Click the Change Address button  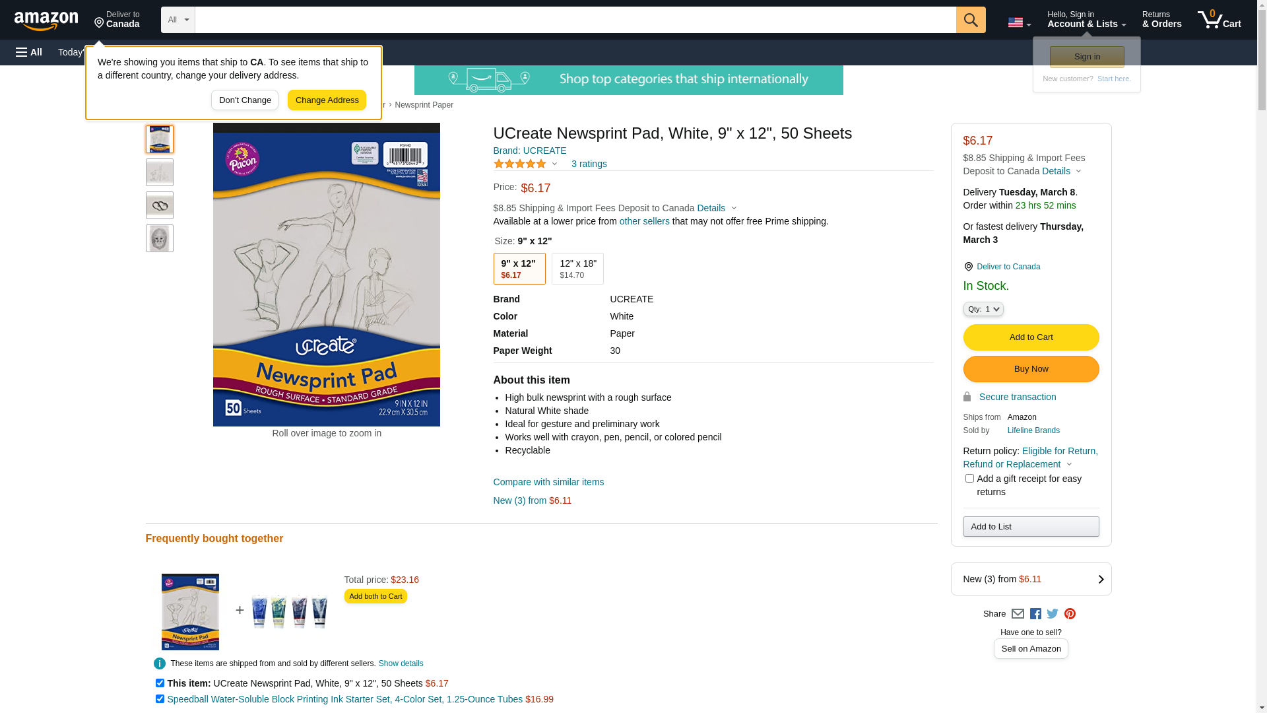click(x=327, y=100)
